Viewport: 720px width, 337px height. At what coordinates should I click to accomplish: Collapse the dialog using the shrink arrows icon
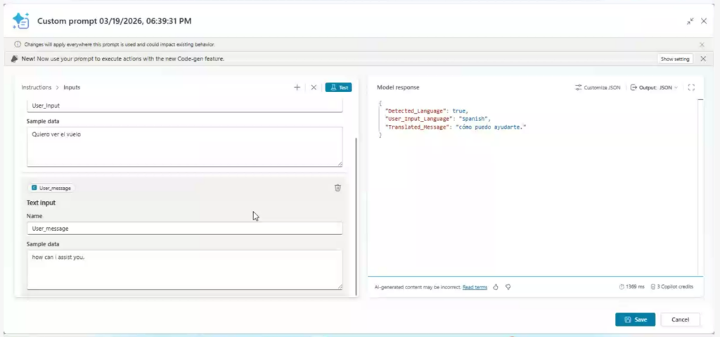[x=690, y=21]
